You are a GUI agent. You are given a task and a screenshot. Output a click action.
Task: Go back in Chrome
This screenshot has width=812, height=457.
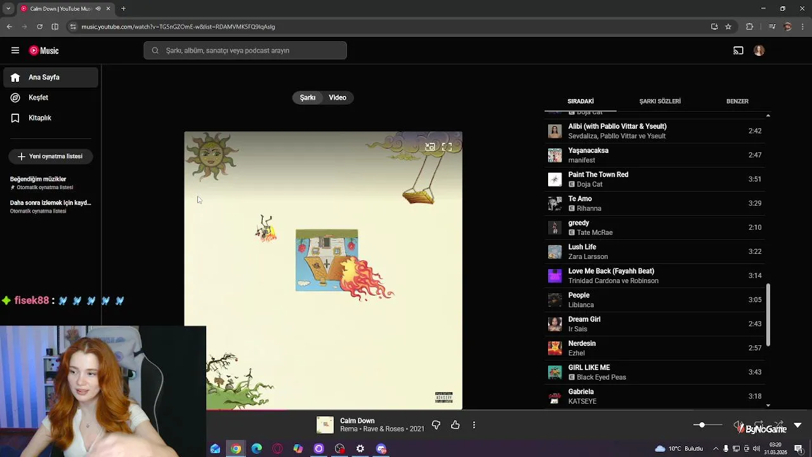[10, 27]
